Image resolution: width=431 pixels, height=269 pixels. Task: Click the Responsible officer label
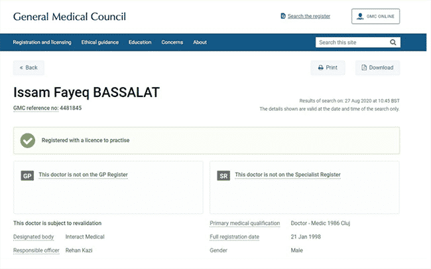click(x=36, y=250)
